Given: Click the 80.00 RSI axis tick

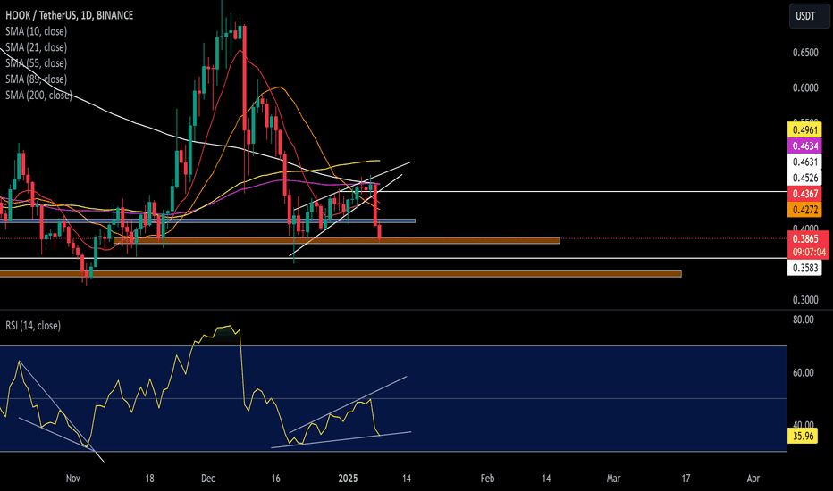Looking at the screenshot, I should click(x=804, y=320).
